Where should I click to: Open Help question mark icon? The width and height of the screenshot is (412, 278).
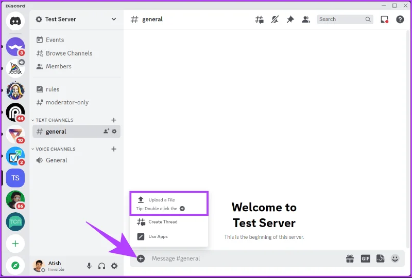pyautogui.click(x=400, y=20)
